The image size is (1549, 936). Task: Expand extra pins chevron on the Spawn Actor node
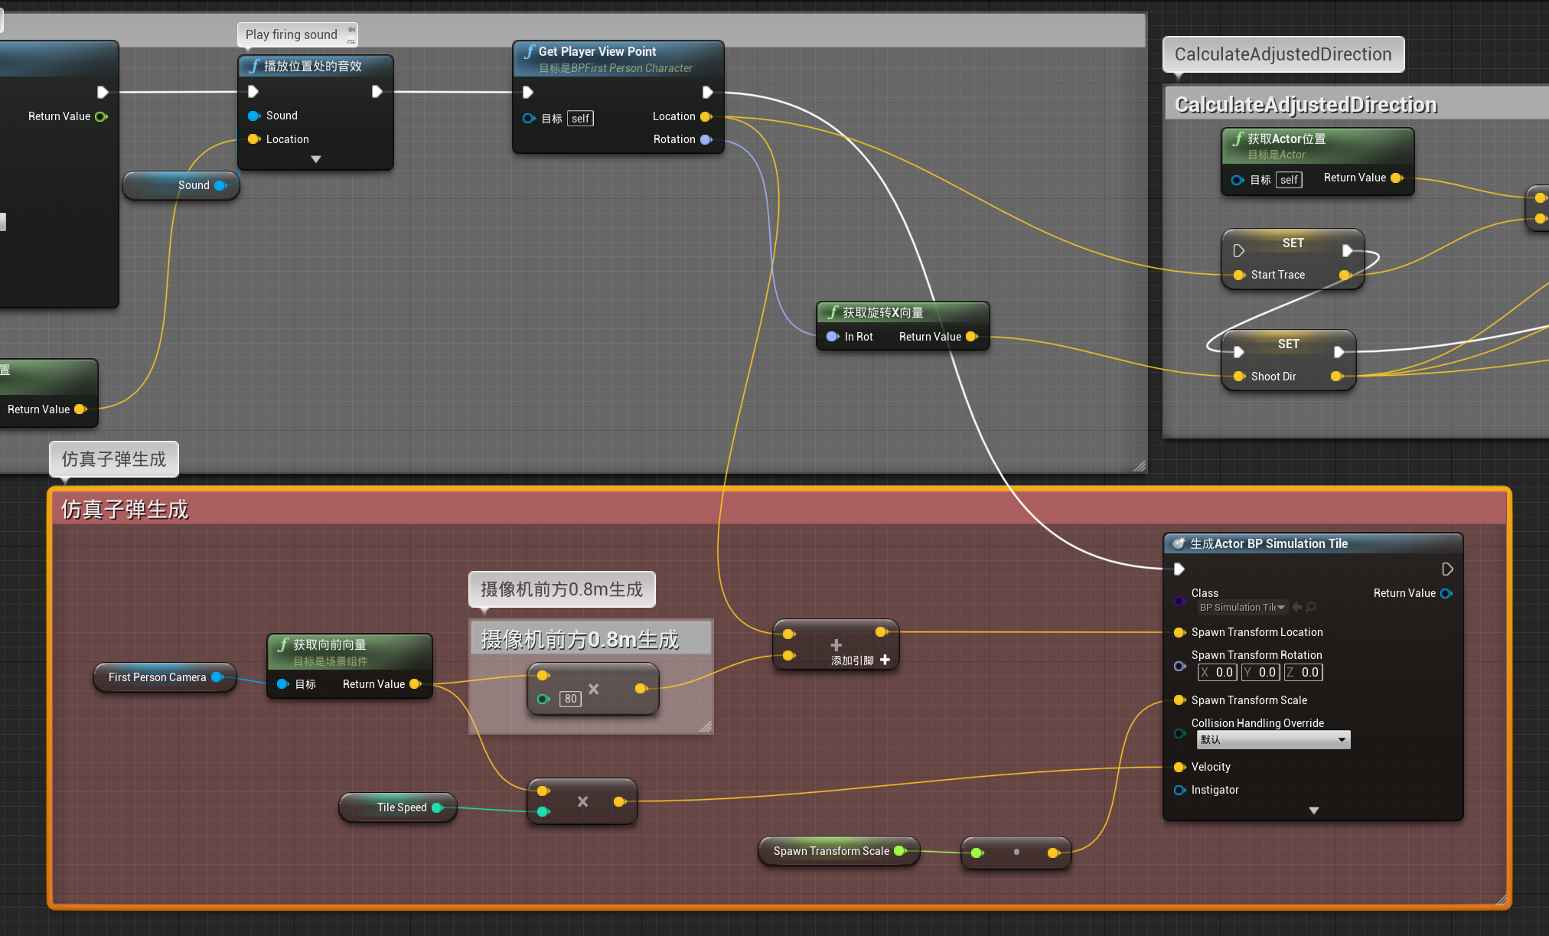pyautogui.click(x=1313, y=810)
